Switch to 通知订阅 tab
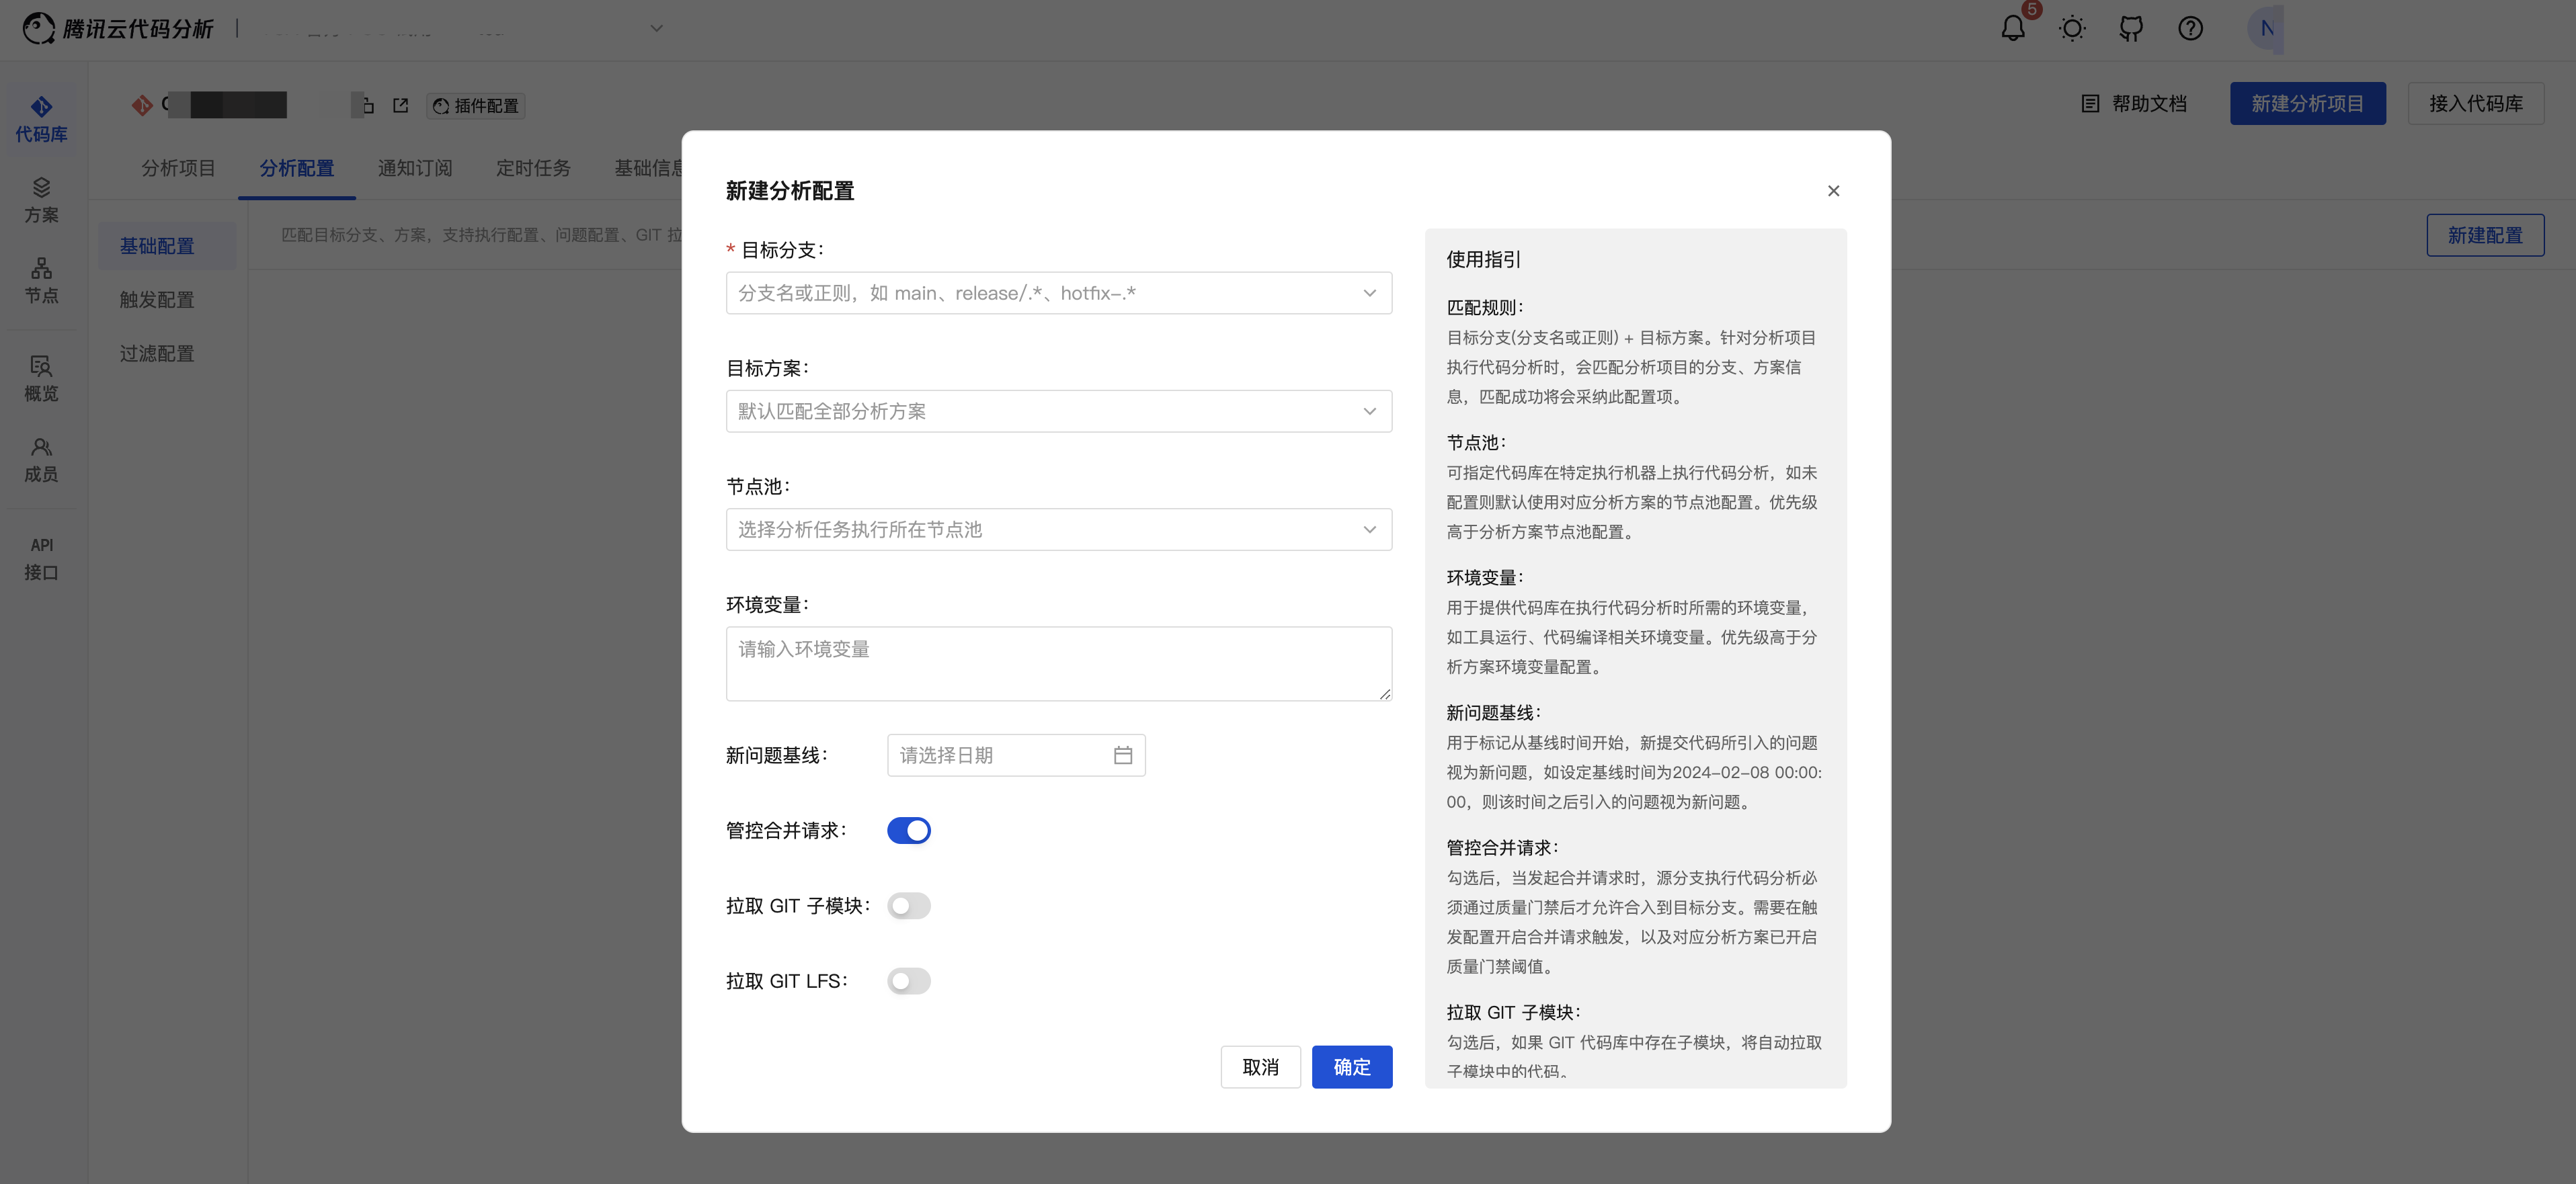 (415, 168)
